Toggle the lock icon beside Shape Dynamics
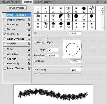 coord(29,20)
